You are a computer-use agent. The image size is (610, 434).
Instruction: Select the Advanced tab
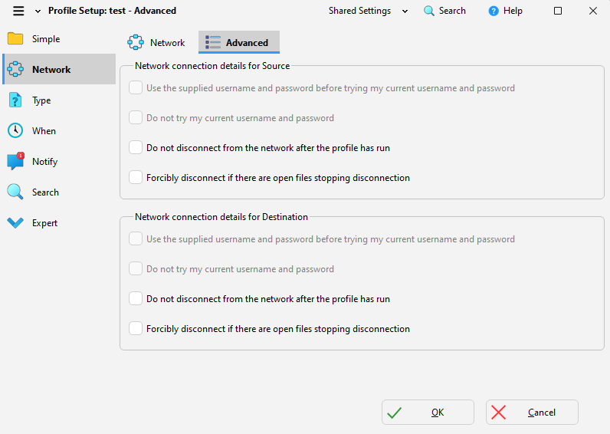click(238, 42)
